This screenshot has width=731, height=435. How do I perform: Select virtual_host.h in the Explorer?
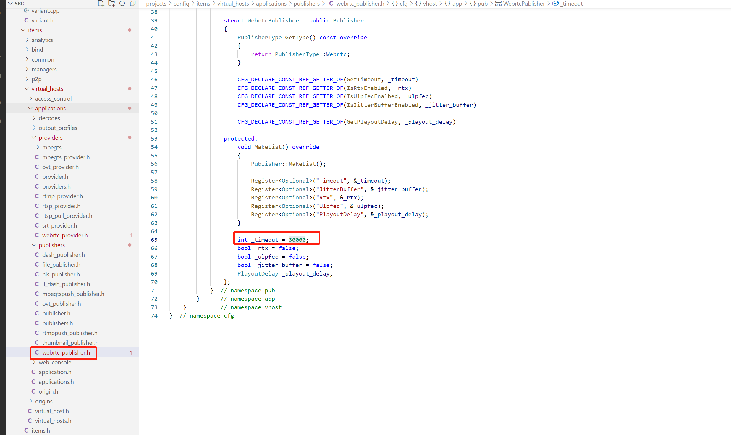click(52, 411)
